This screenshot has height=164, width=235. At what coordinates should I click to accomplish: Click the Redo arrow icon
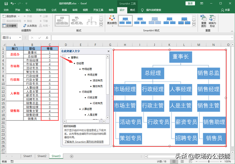click(x=19, y=3)
